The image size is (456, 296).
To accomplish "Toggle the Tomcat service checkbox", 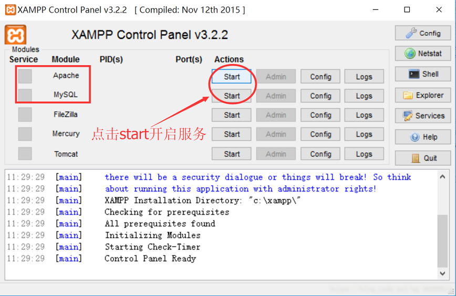I will (x=25, y=154).
